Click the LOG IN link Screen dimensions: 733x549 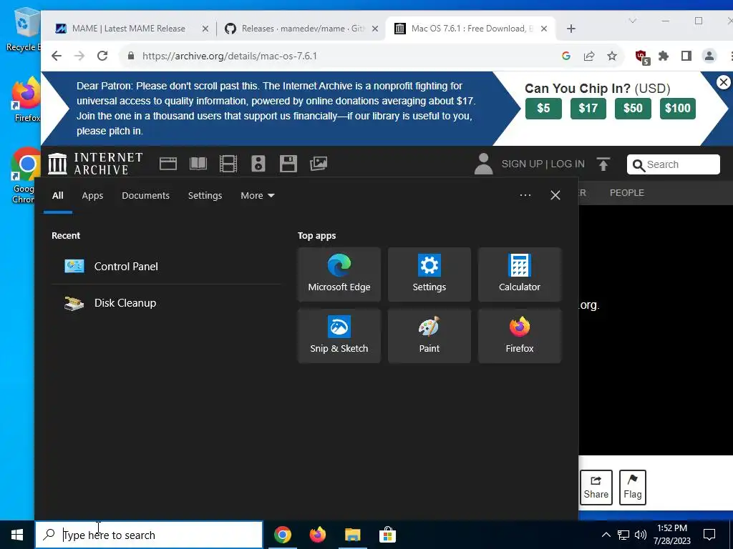pyautogui.click(x=568, y=164)
